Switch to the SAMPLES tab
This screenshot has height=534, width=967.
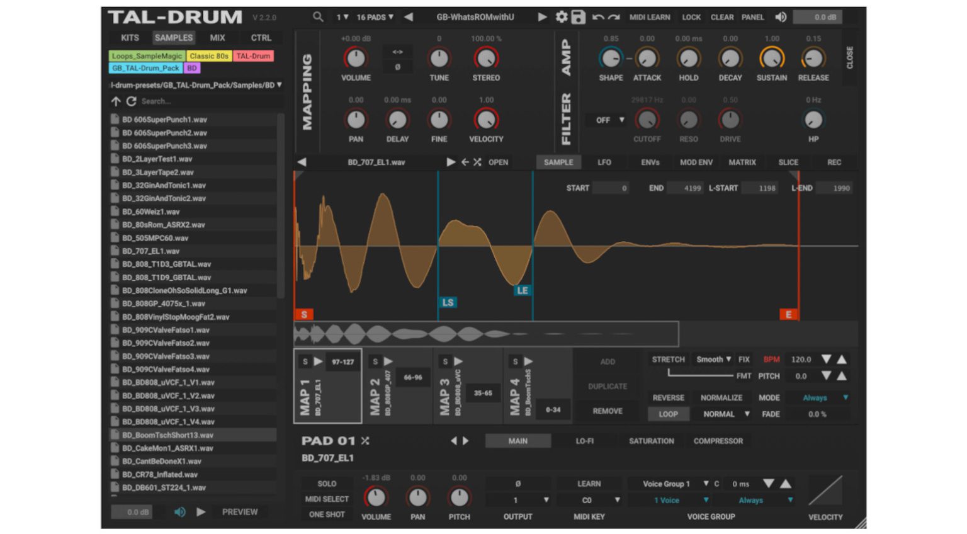click(x=173, y=37)
